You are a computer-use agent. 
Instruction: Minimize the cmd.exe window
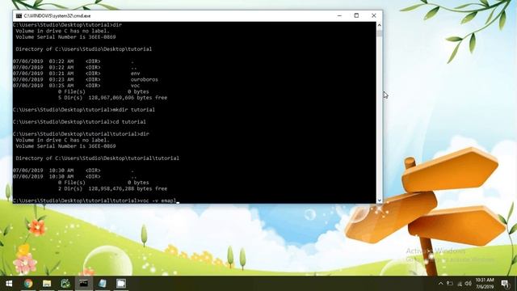click(339, 15)
